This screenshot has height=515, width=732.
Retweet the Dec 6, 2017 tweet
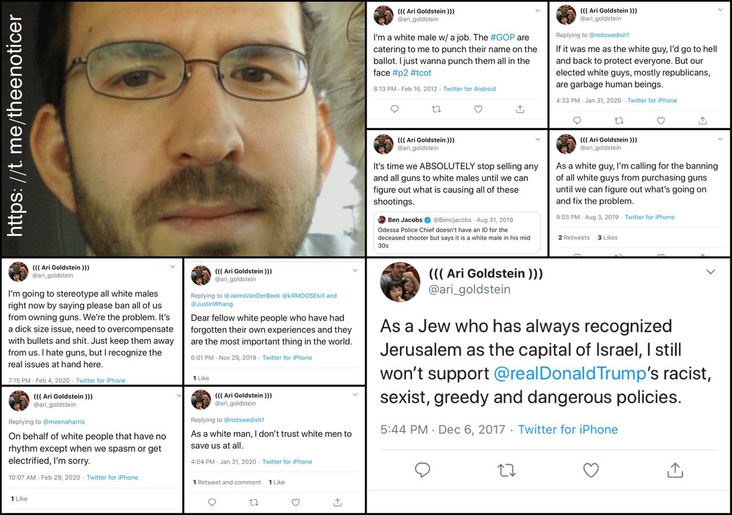(507, 470)
